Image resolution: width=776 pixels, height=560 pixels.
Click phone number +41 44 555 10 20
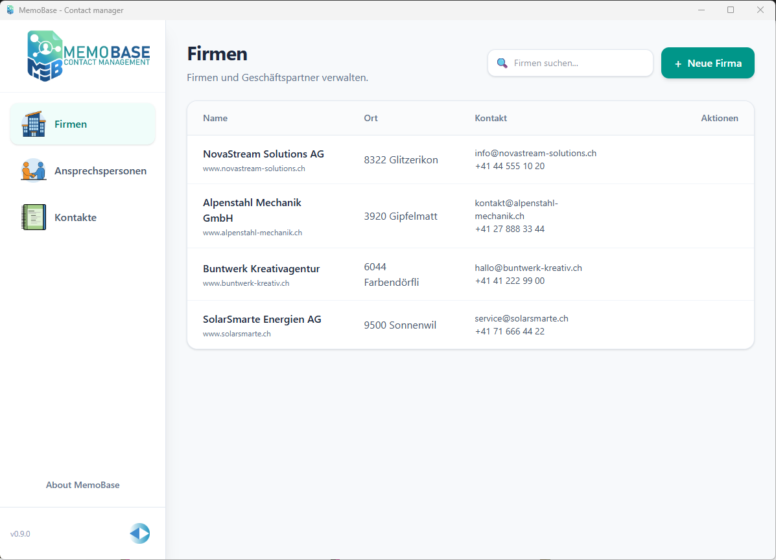tap(510, 166)
